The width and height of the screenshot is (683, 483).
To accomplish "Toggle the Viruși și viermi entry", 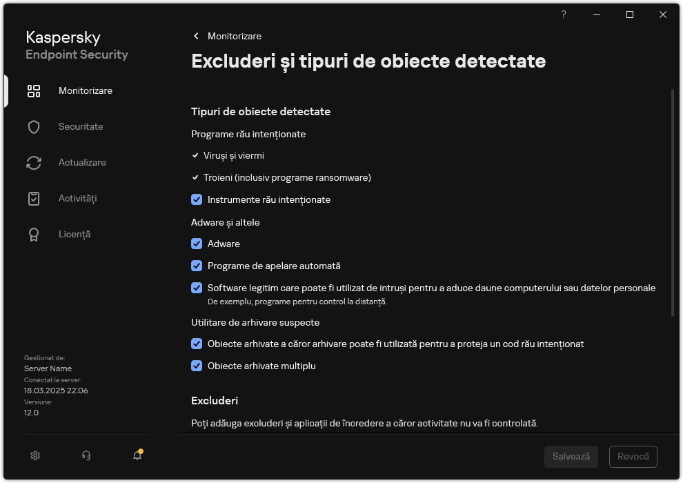I will click(x=196, y=155).
